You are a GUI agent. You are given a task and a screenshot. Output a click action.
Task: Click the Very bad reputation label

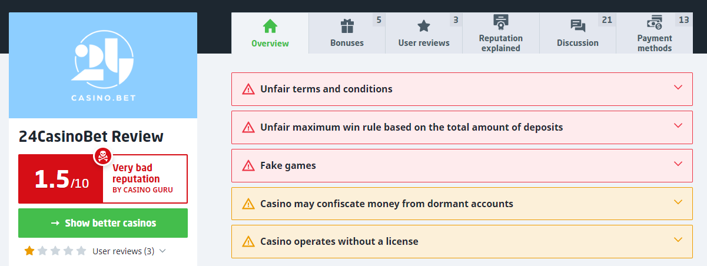tap(136, 174)
